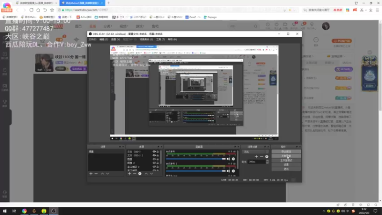Undo closed tab in browser toolbar

(45, 10)
